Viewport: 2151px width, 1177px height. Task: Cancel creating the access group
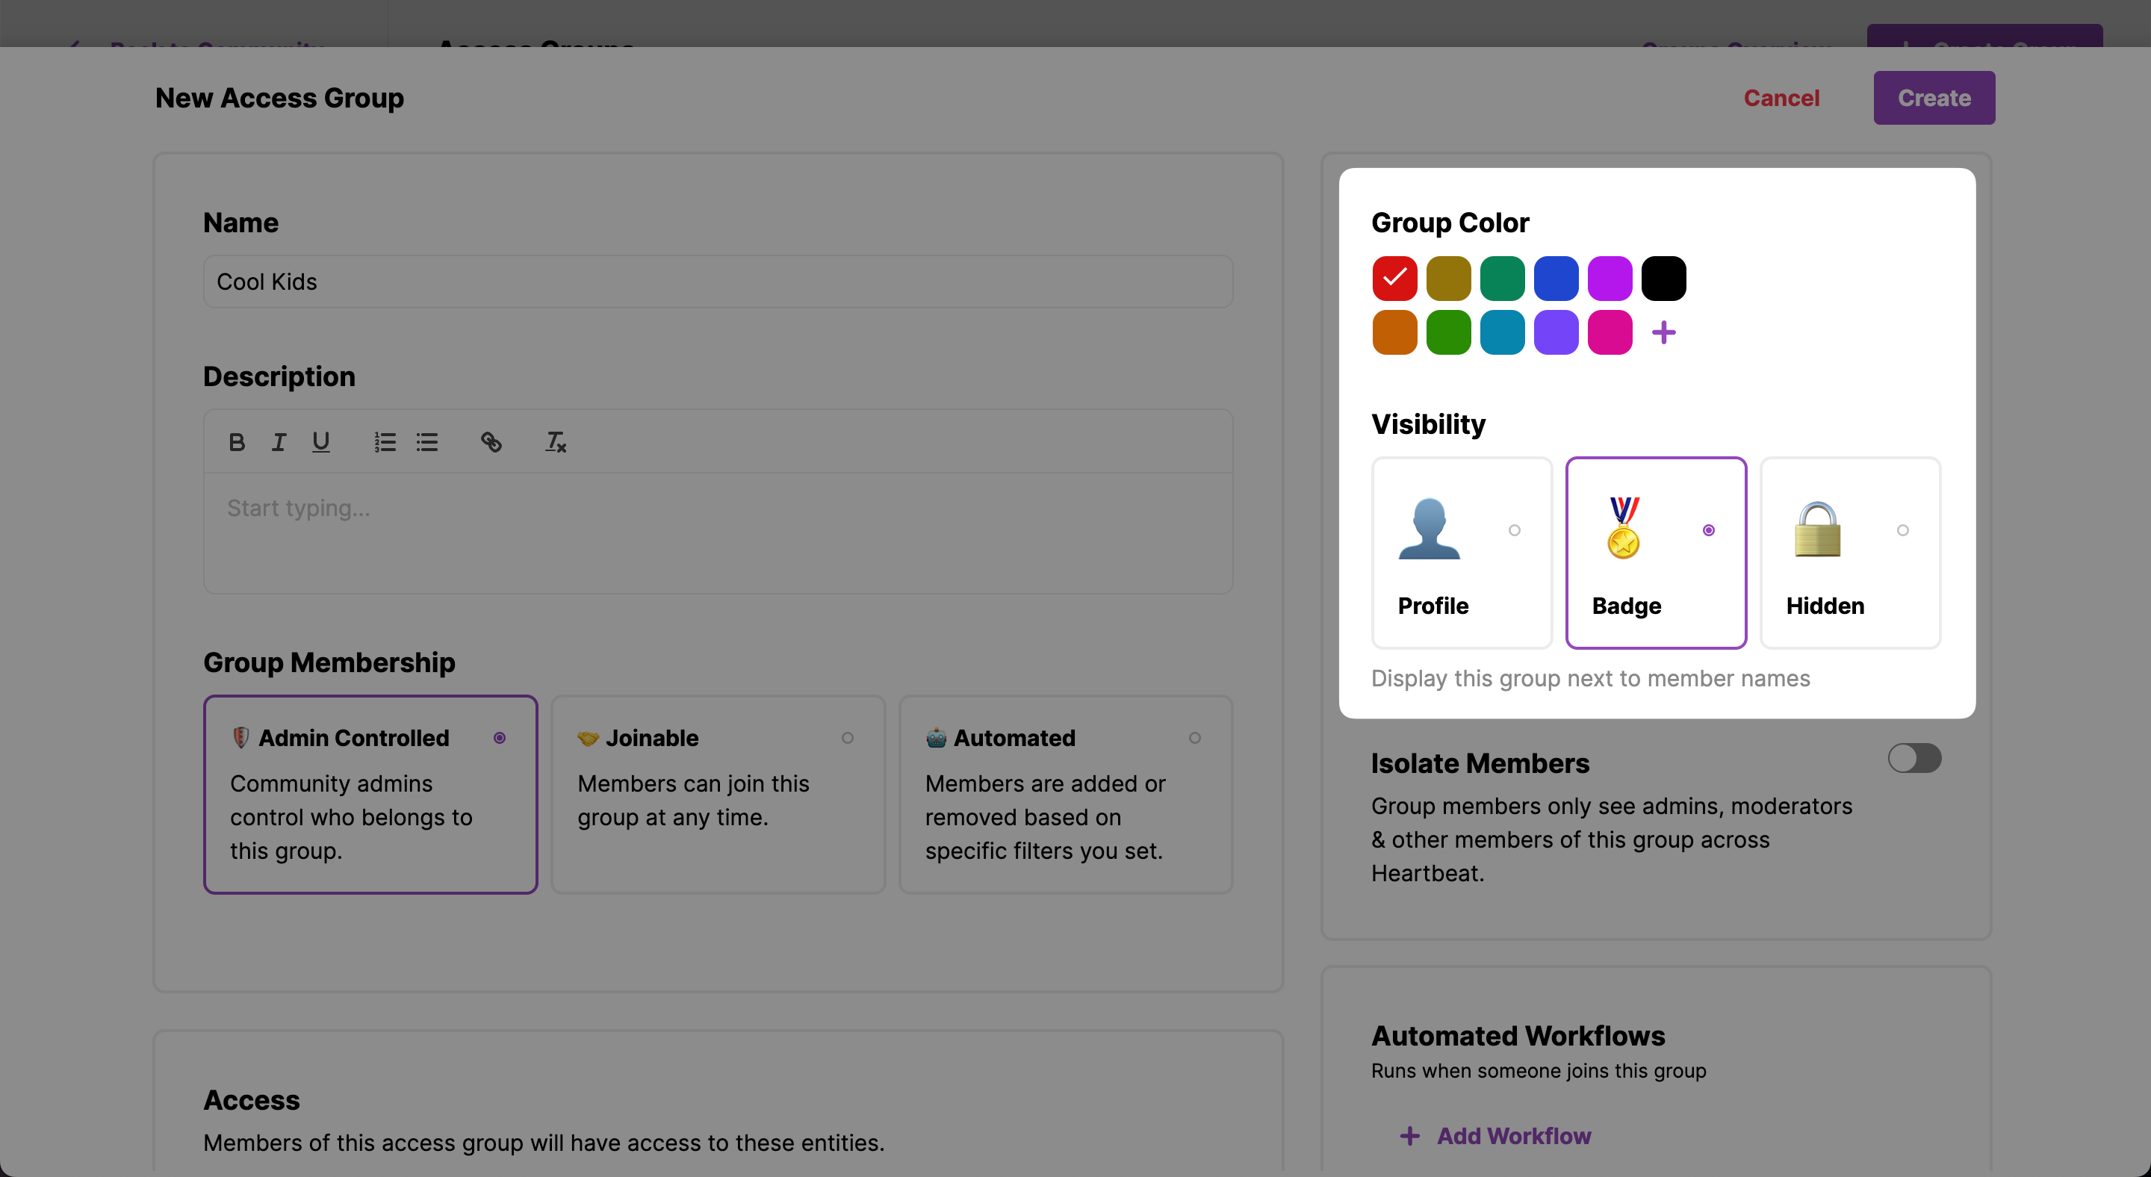(1781, 98)
